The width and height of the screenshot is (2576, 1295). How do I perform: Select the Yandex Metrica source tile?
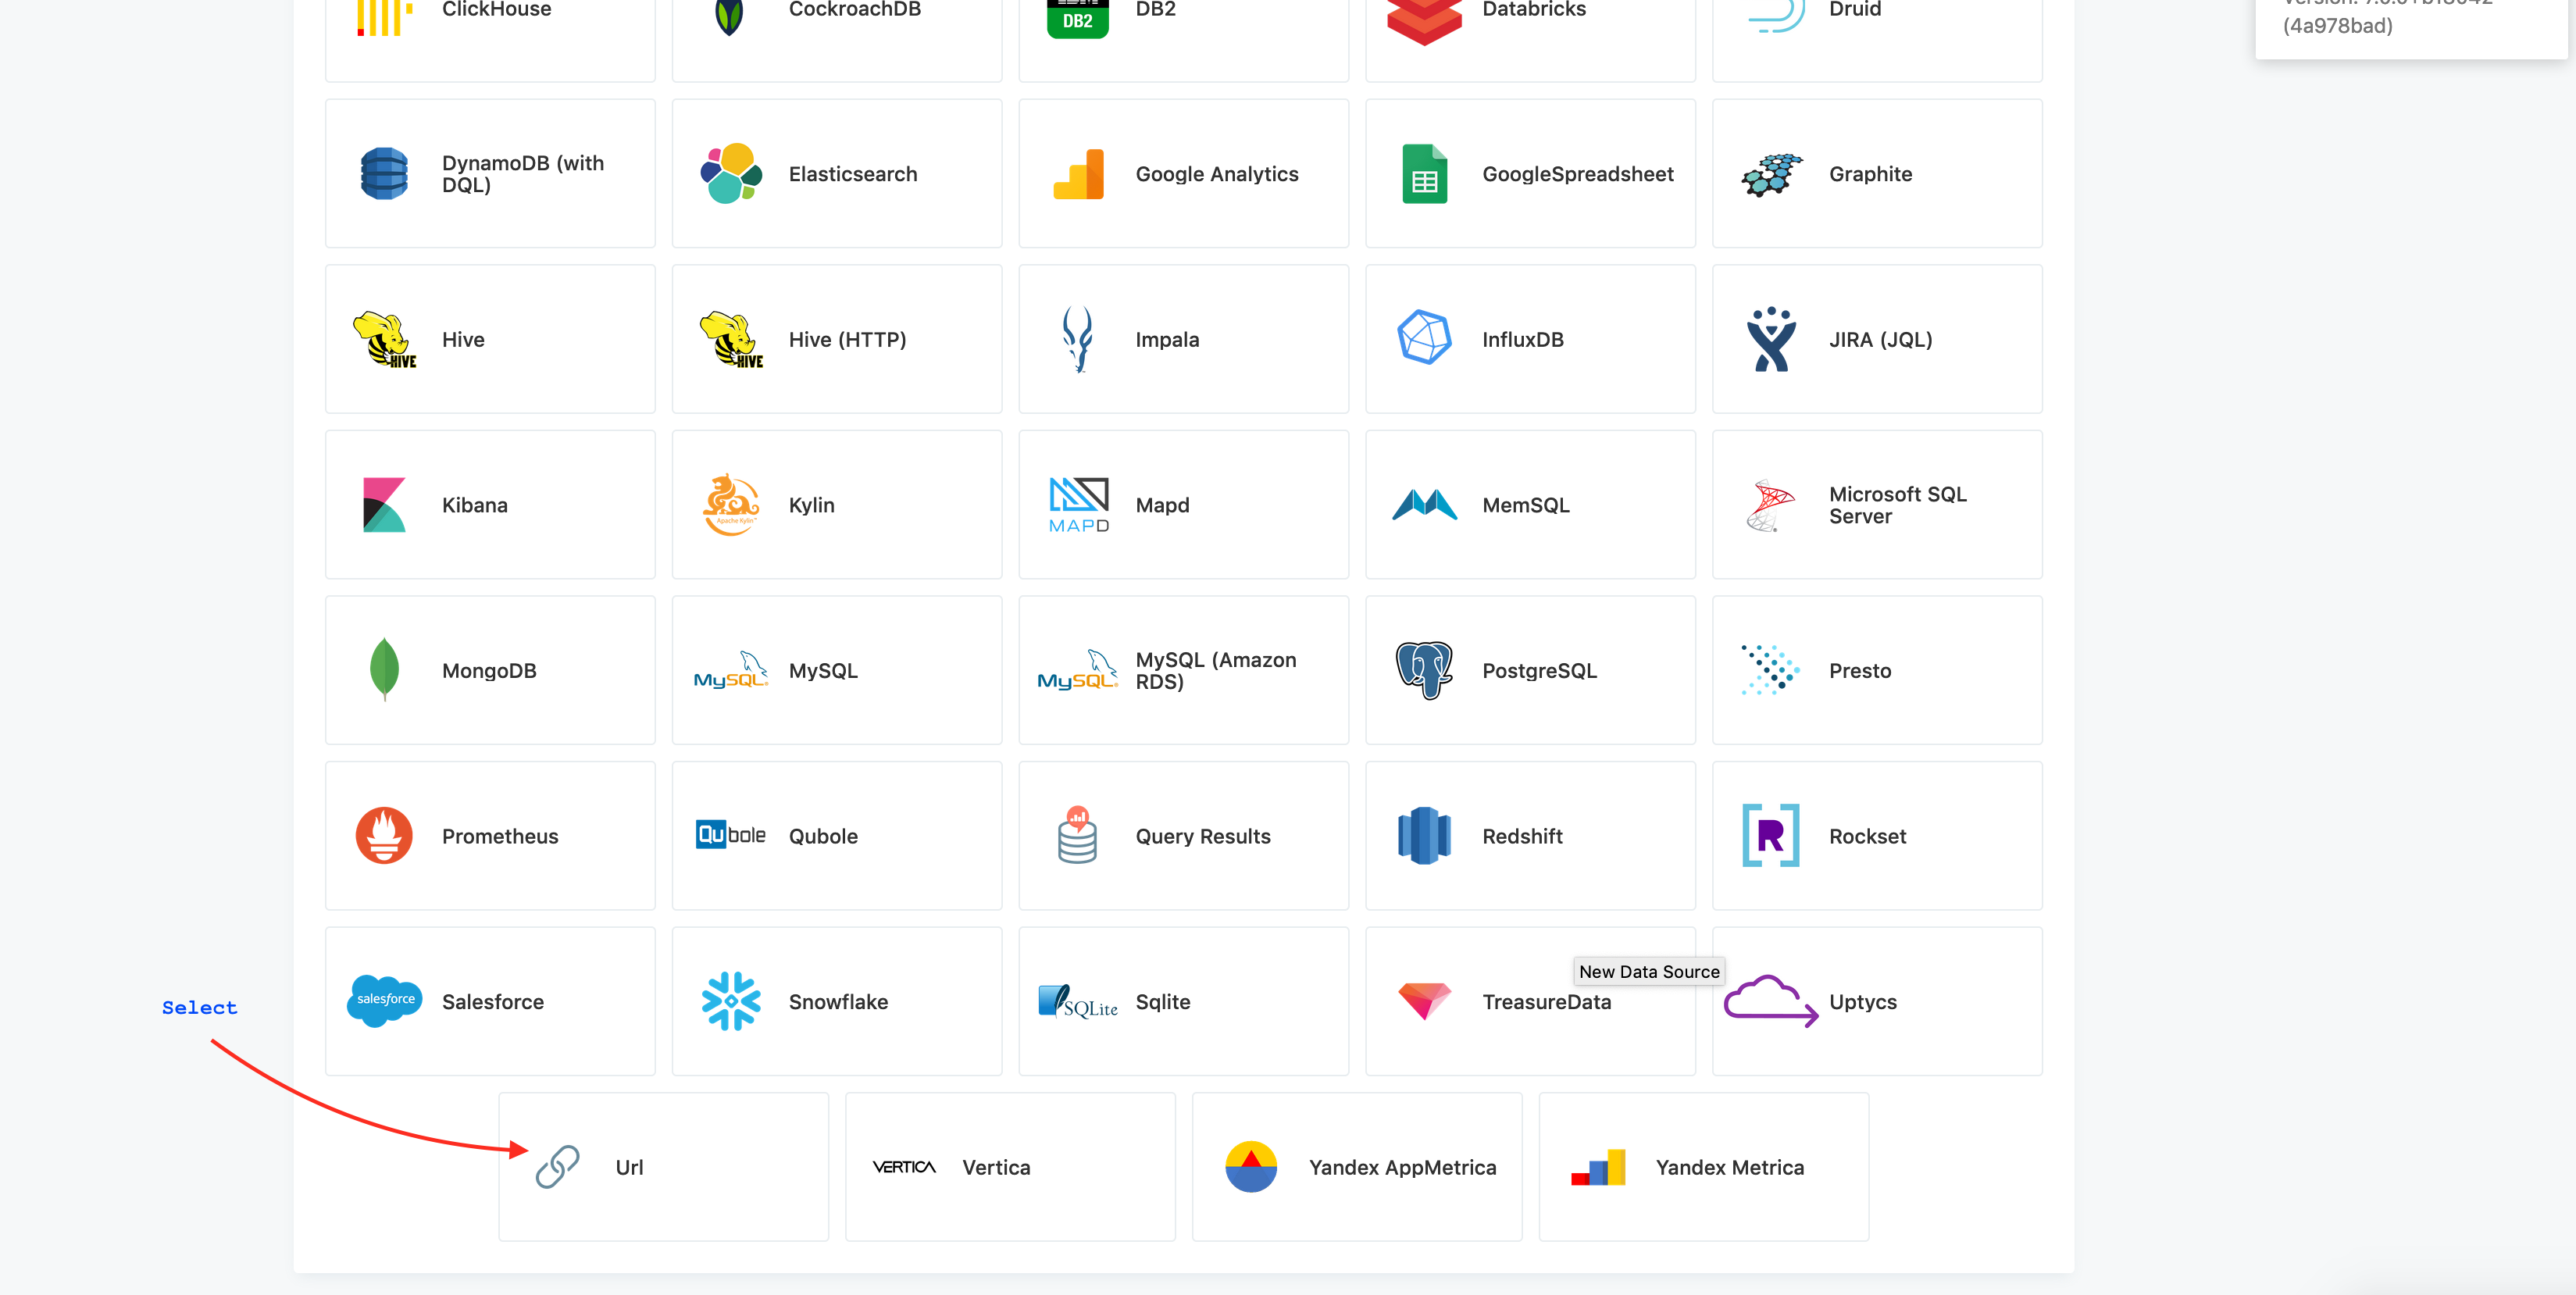click(1703, 1166)
